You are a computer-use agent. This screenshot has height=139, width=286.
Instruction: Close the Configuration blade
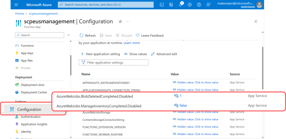click(256, 21)
